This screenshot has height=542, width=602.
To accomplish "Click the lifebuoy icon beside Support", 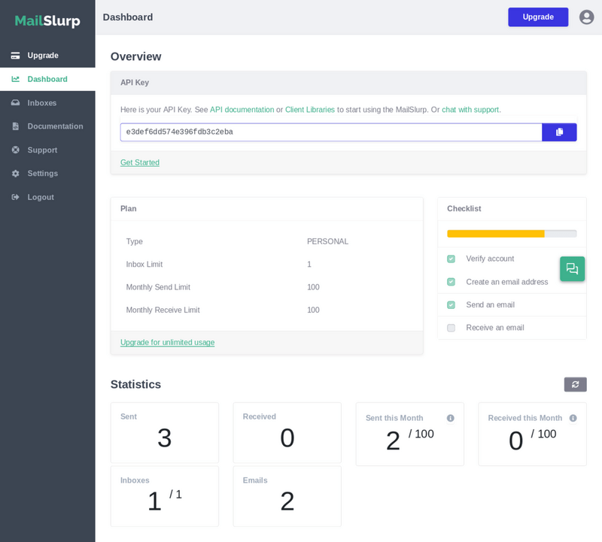I will tap(15, 150).
